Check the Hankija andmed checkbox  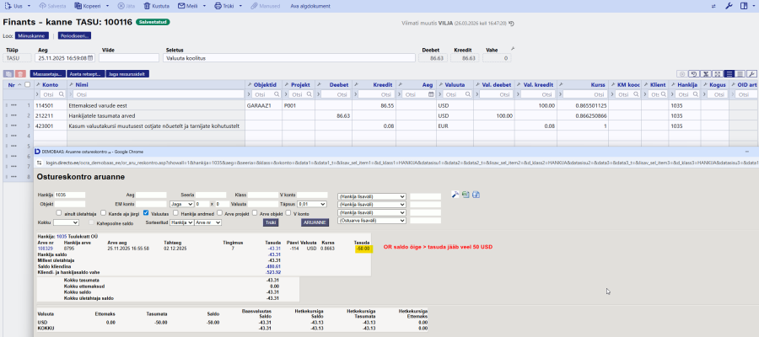(x=177, y=213)
